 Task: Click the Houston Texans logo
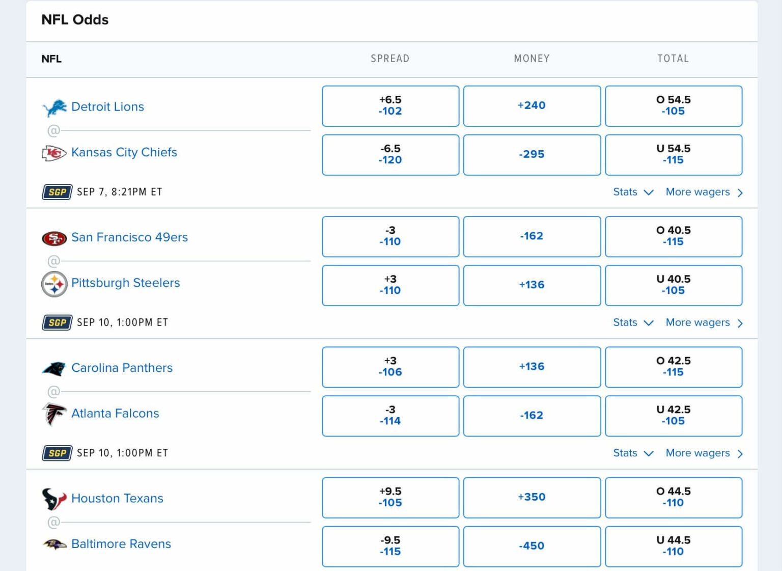click(54, 499)
